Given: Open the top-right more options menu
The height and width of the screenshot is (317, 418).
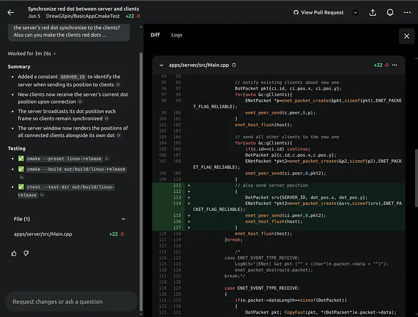Looking at the screenshot, I should point(407,13).
